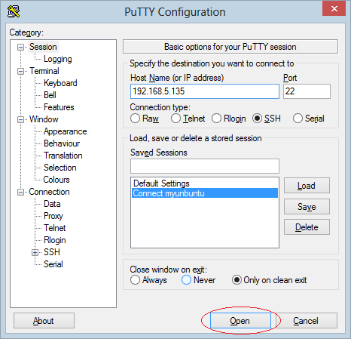Click the Cancel button
Screen dimensions: 351x339
307,321
